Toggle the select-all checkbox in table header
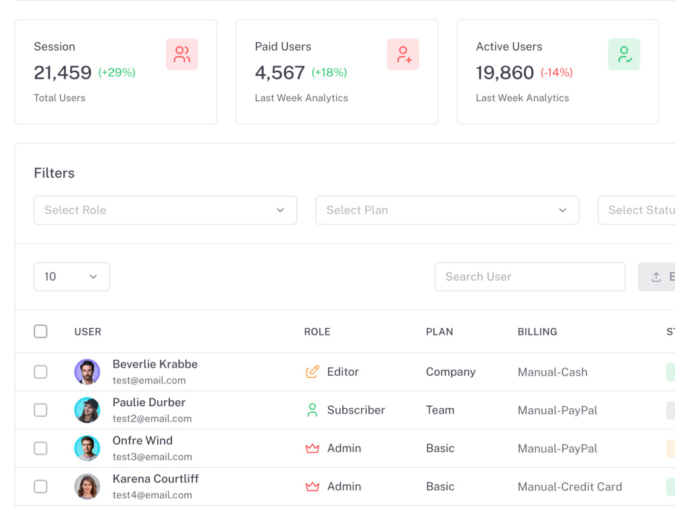The width and height of the screenshot is (675, 506). pyautogui.click(x=40, y=331)
